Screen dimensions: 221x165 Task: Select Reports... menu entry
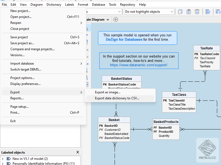43,98
